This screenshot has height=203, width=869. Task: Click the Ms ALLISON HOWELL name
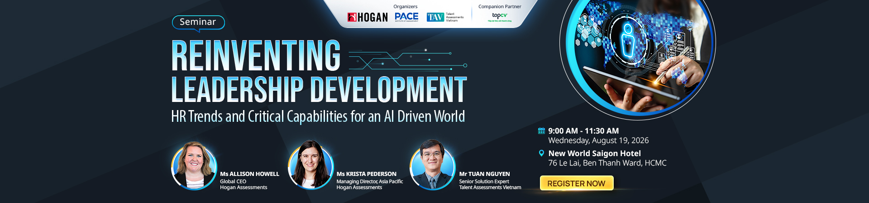(249, 174)
